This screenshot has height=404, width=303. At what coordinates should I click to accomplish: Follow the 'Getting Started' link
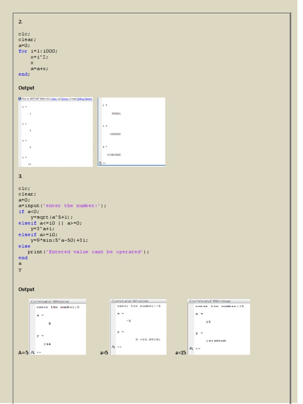point(84,99)
